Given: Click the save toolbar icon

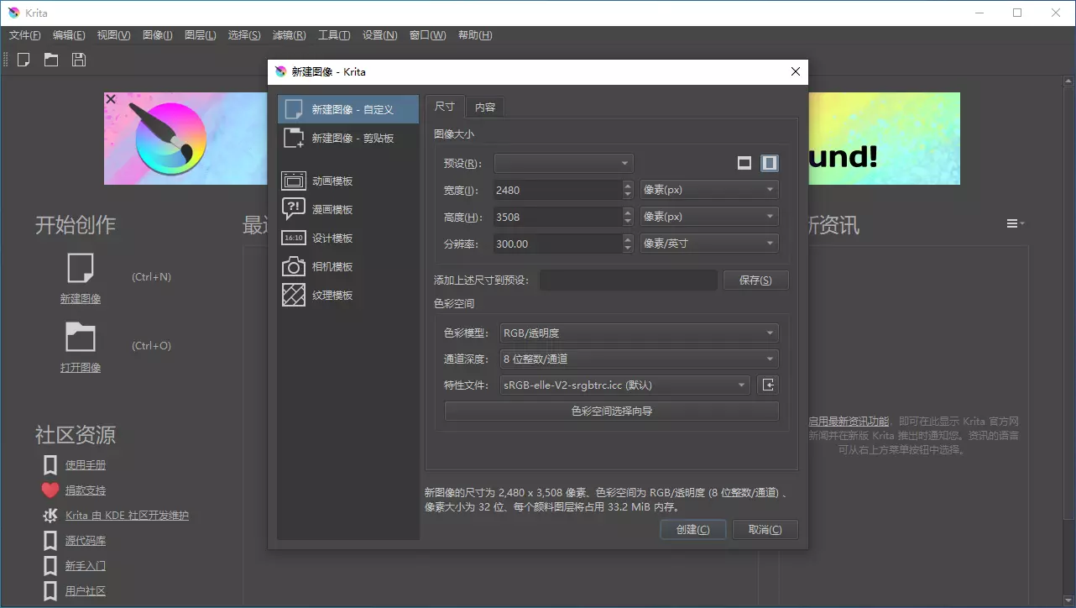Looking at the screenshot, I should [79, 60].
